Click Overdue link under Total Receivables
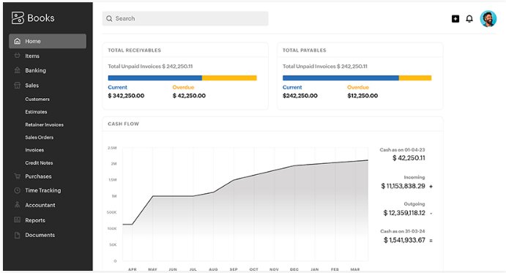The width and height of the screenshot is (506, 273). click(x=183, y=87)
